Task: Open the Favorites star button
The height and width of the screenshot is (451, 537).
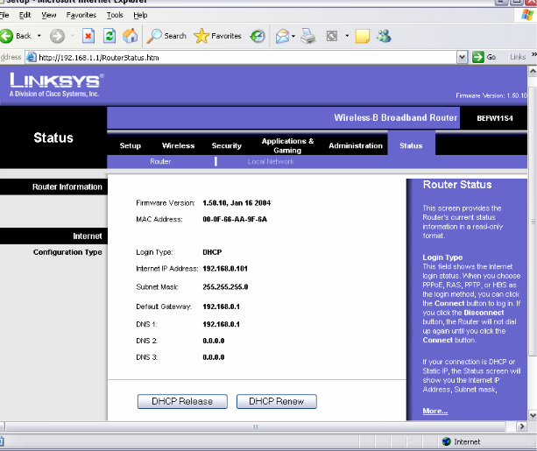Action: tap(217, 36)
